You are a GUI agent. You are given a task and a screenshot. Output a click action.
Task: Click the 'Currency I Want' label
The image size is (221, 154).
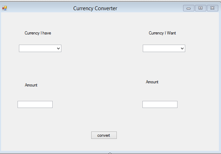tap(162, 33)
